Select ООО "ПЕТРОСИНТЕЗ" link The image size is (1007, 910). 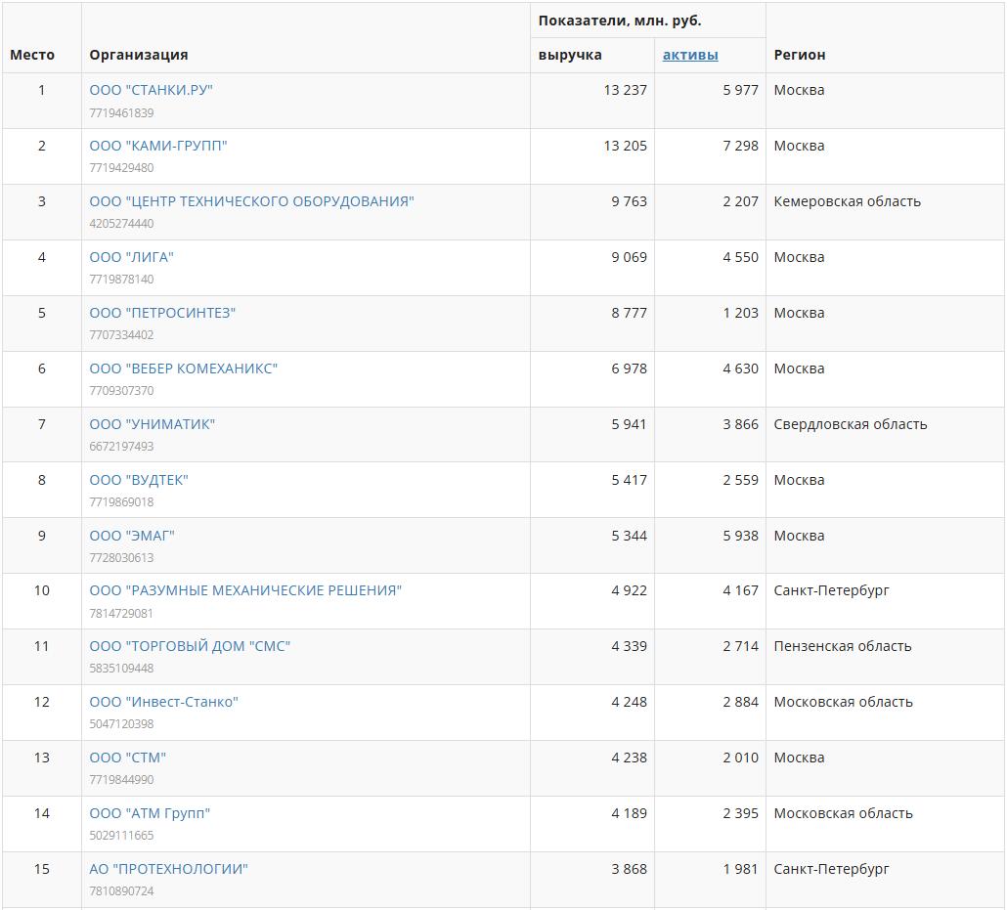[x=162, y=313]
